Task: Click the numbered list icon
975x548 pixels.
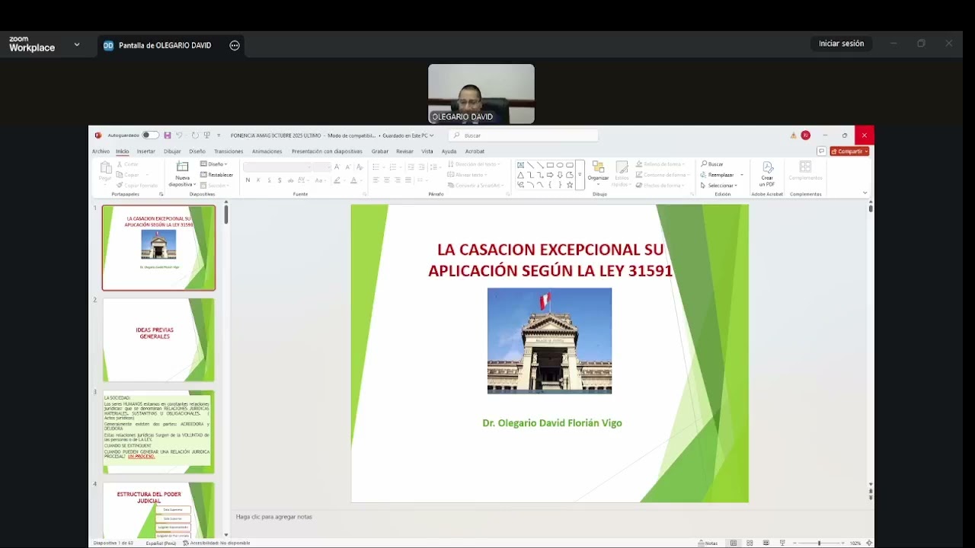Action: pyautogui.click(x=393, y=167)
